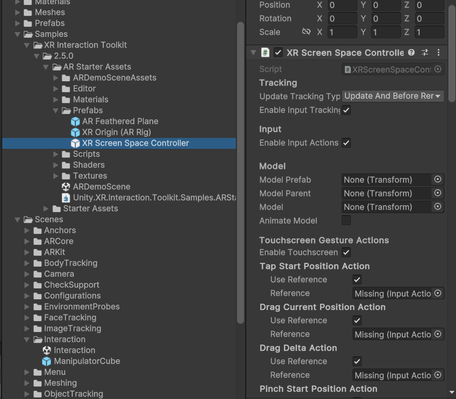Toggle the XR Screen Space Controller component enabled checkbox

[278, 53]
